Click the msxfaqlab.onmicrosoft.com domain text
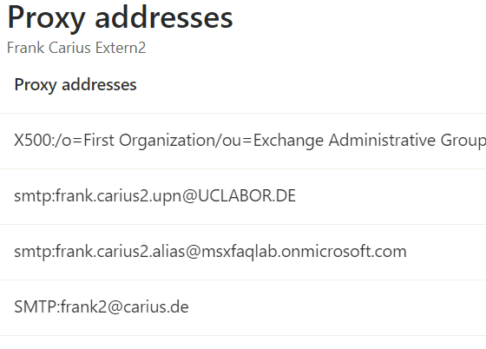This screenshot has height=349, width=486. (304, 251)
